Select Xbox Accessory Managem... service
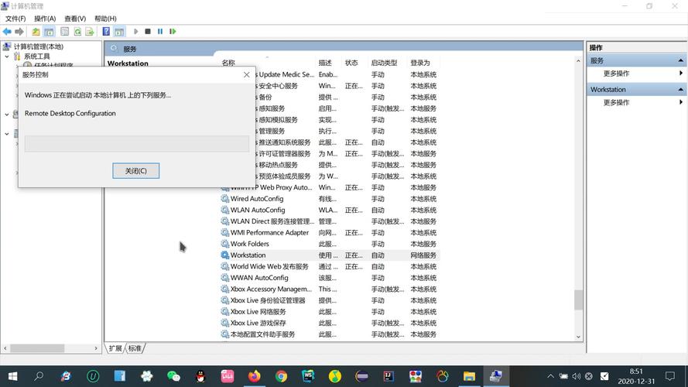This screenshot has height=387, width=688. 271,289
